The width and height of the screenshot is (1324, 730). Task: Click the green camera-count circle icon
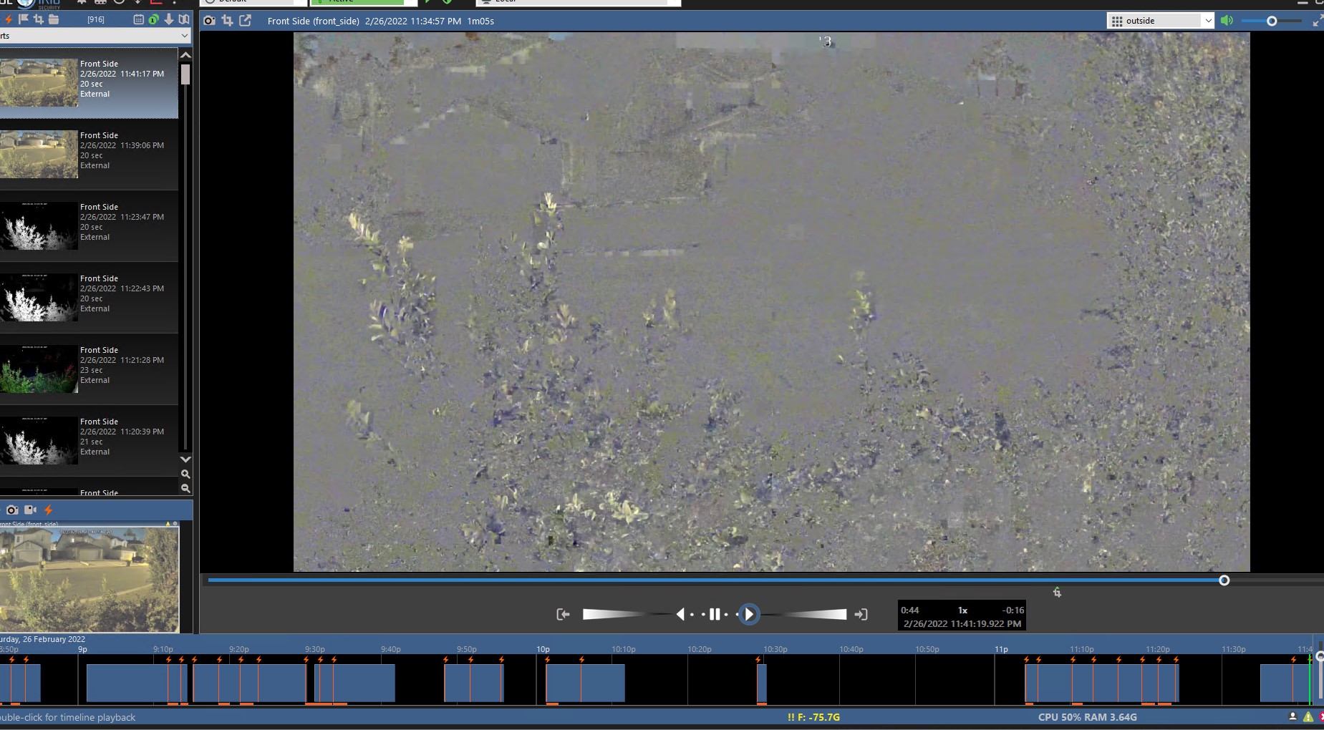(153, 19)
